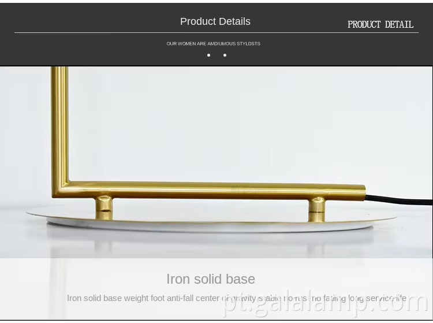Viewport: 433px width, 323px height.
Task: Click the left brass support foot
Action: [x=104, y=208]
